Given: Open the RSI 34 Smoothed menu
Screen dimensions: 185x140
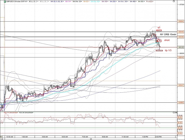Looking at the screenshot, I should point(26,113).
